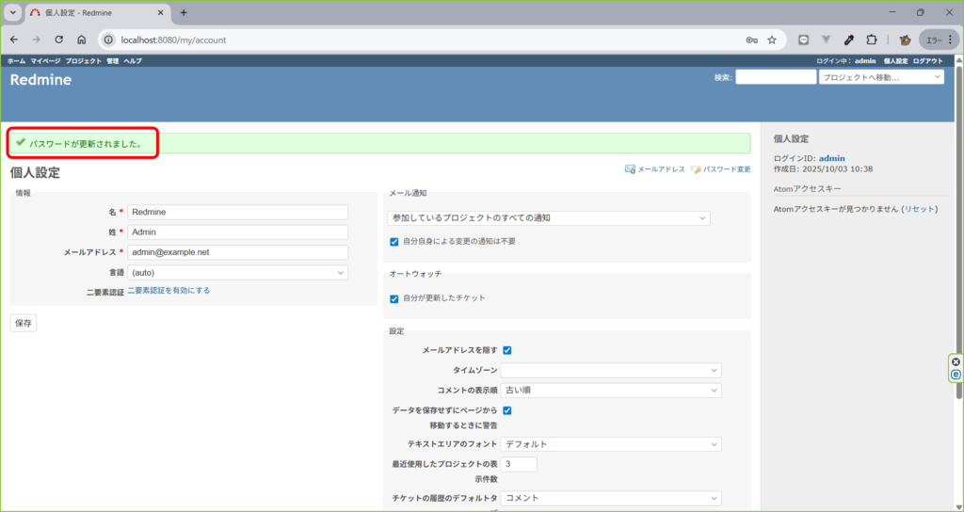The image size is (964, 512).
Task: Click the メールアドレス envelope icon link
Action: 630,169
